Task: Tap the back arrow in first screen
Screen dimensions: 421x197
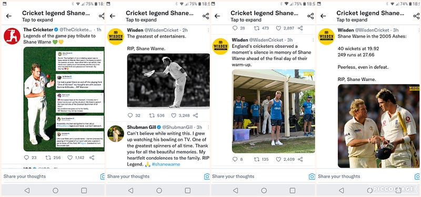Action: coord(9,16)
